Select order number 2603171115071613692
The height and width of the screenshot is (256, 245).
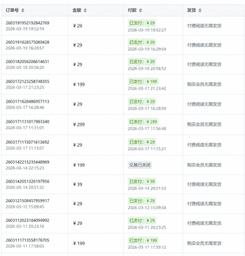click(28, 142)
